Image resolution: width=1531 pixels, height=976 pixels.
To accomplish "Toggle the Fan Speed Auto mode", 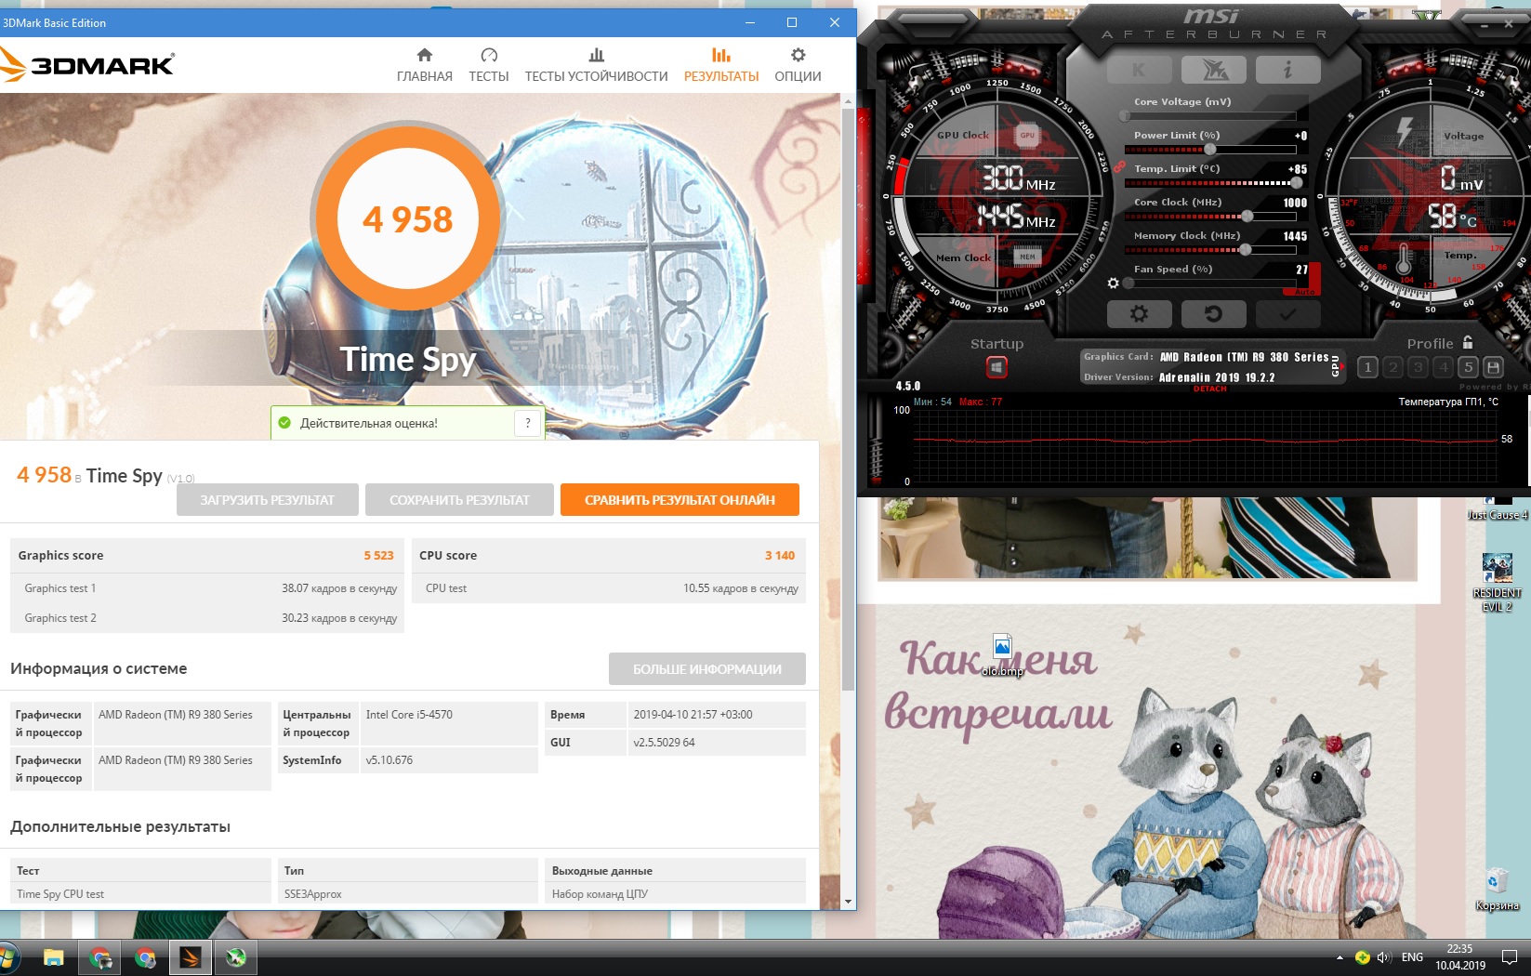I will [x=1305, y=292].
